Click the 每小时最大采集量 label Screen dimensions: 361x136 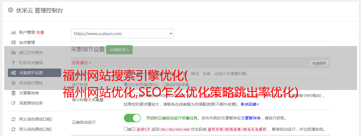(x=88, y=100)
